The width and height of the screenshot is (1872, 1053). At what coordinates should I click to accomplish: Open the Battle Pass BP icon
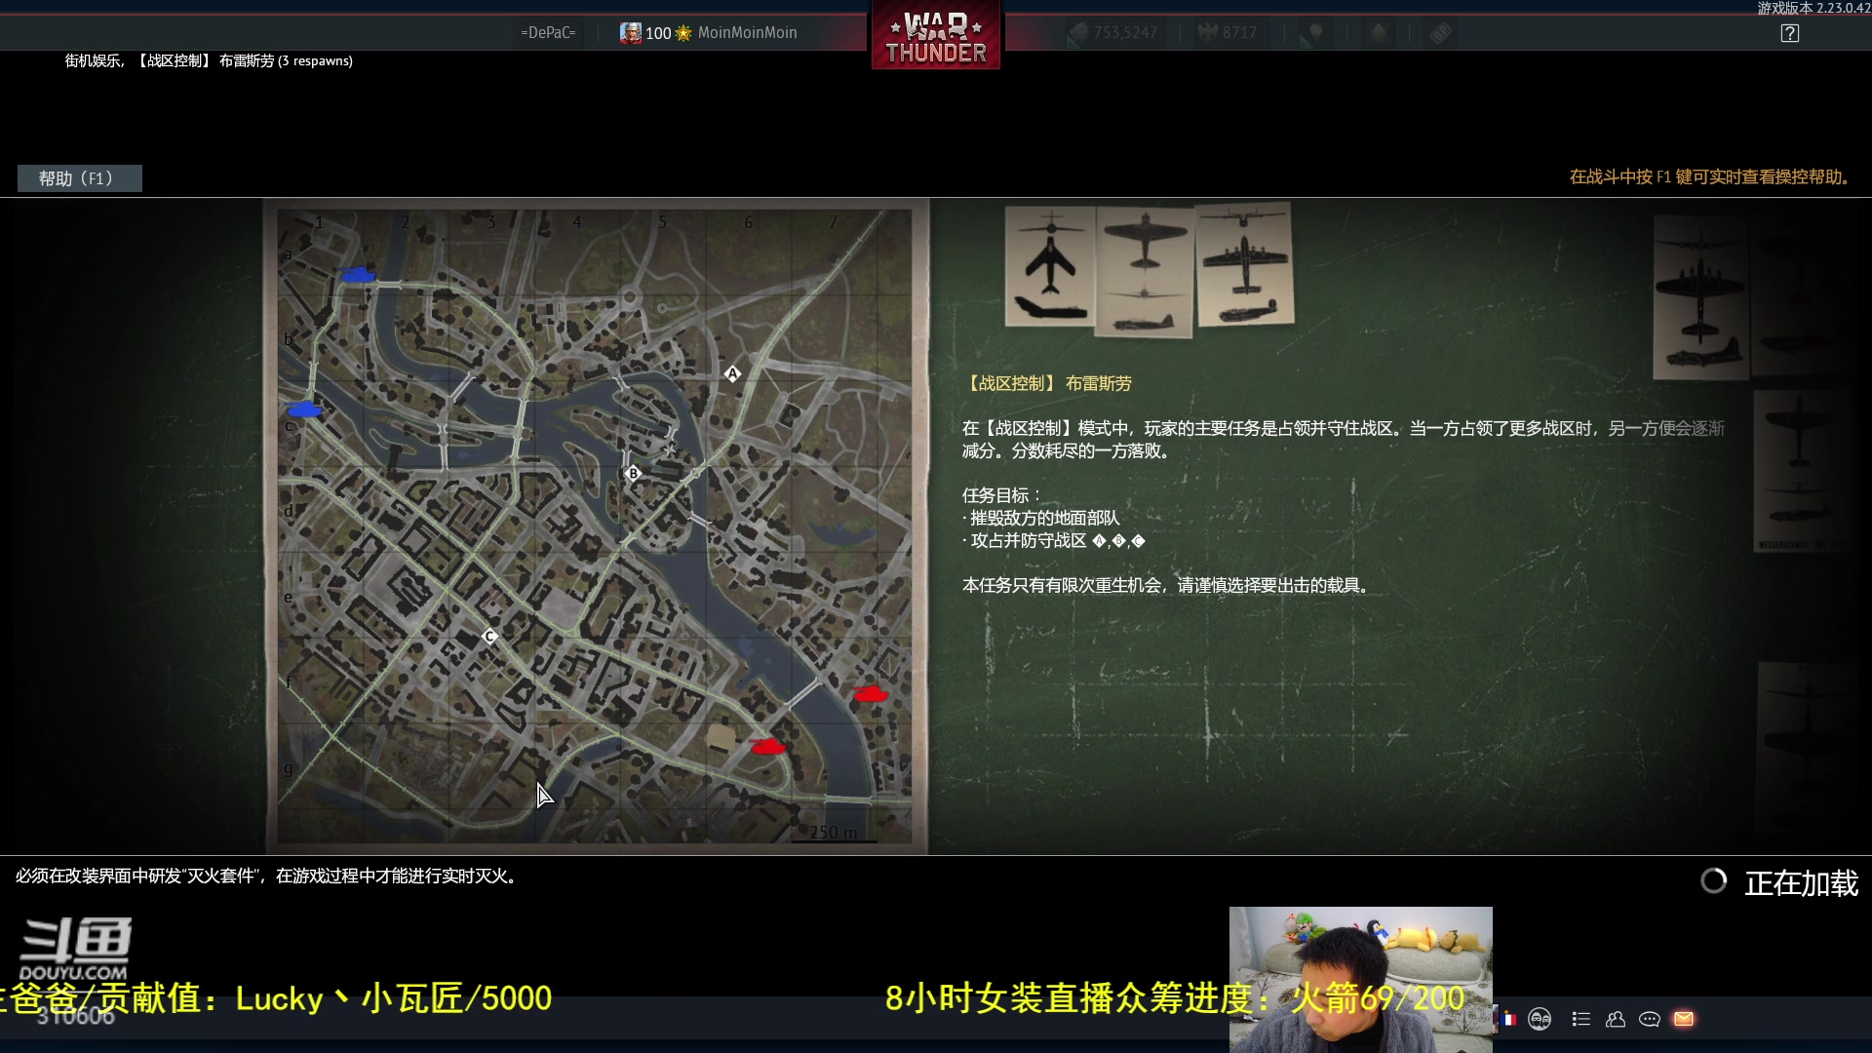[x=1441, y=33]
